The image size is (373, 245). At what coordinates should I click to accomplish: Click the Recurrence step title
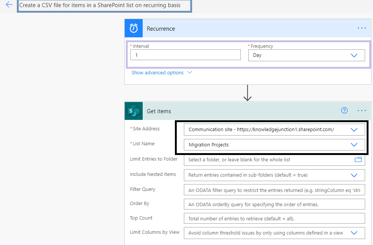pos(161,29)
